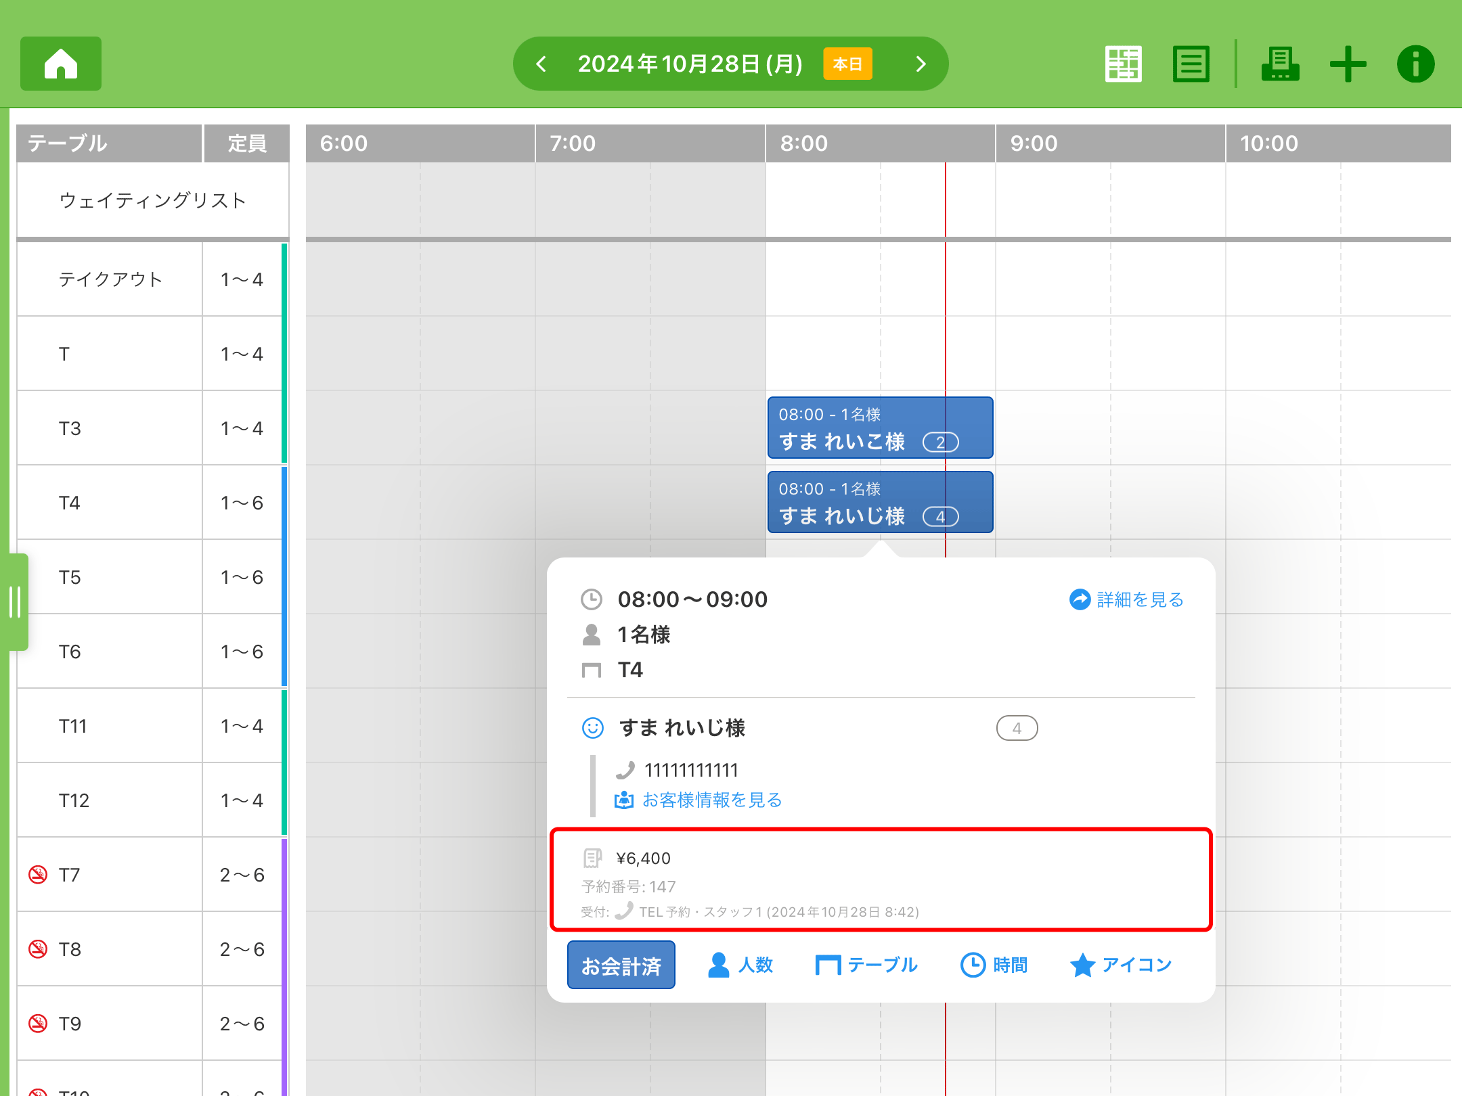Screen dimensions: 1462x1096
Task: Change the party size via 人数
Action: click(x=740, y=965)
